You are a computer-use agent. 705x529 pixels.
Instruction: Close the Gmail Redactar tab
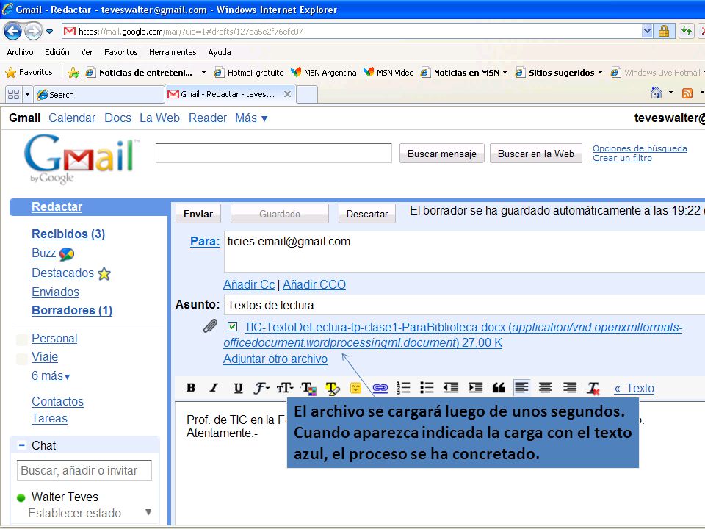coord(287,94)
